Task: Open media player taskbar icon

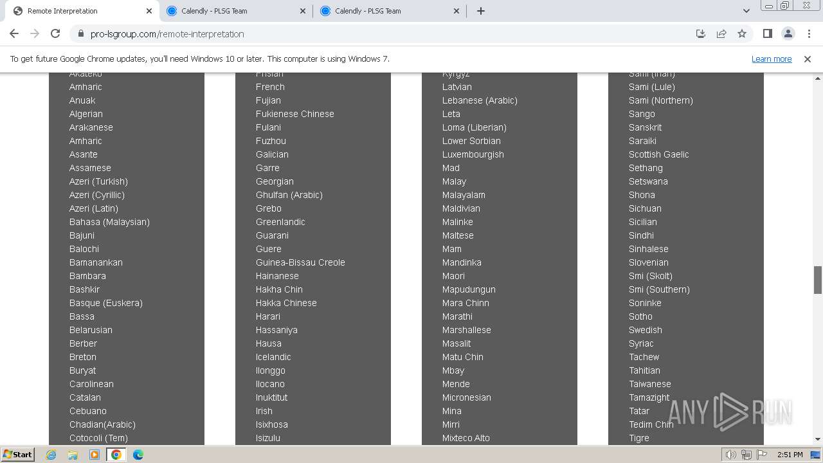Action: pos(95,455)
